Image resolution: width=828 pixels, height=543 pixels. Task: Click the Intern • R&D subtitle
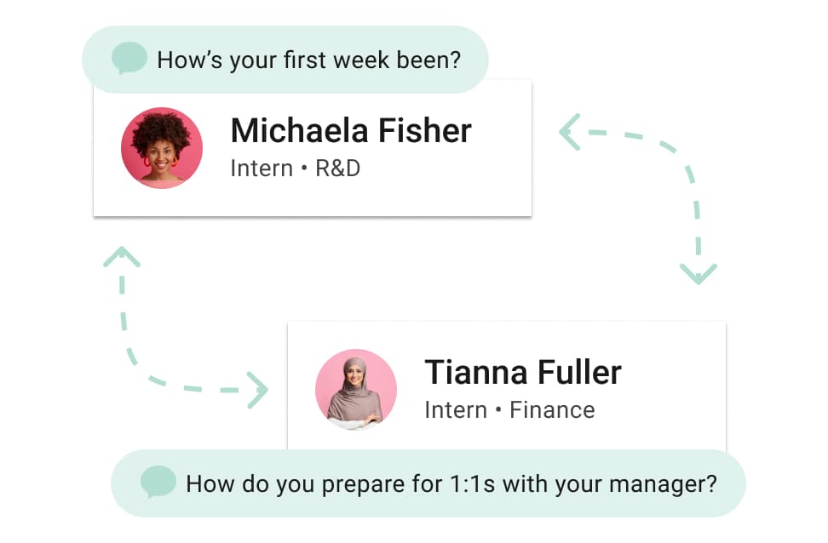coord(296,169)
